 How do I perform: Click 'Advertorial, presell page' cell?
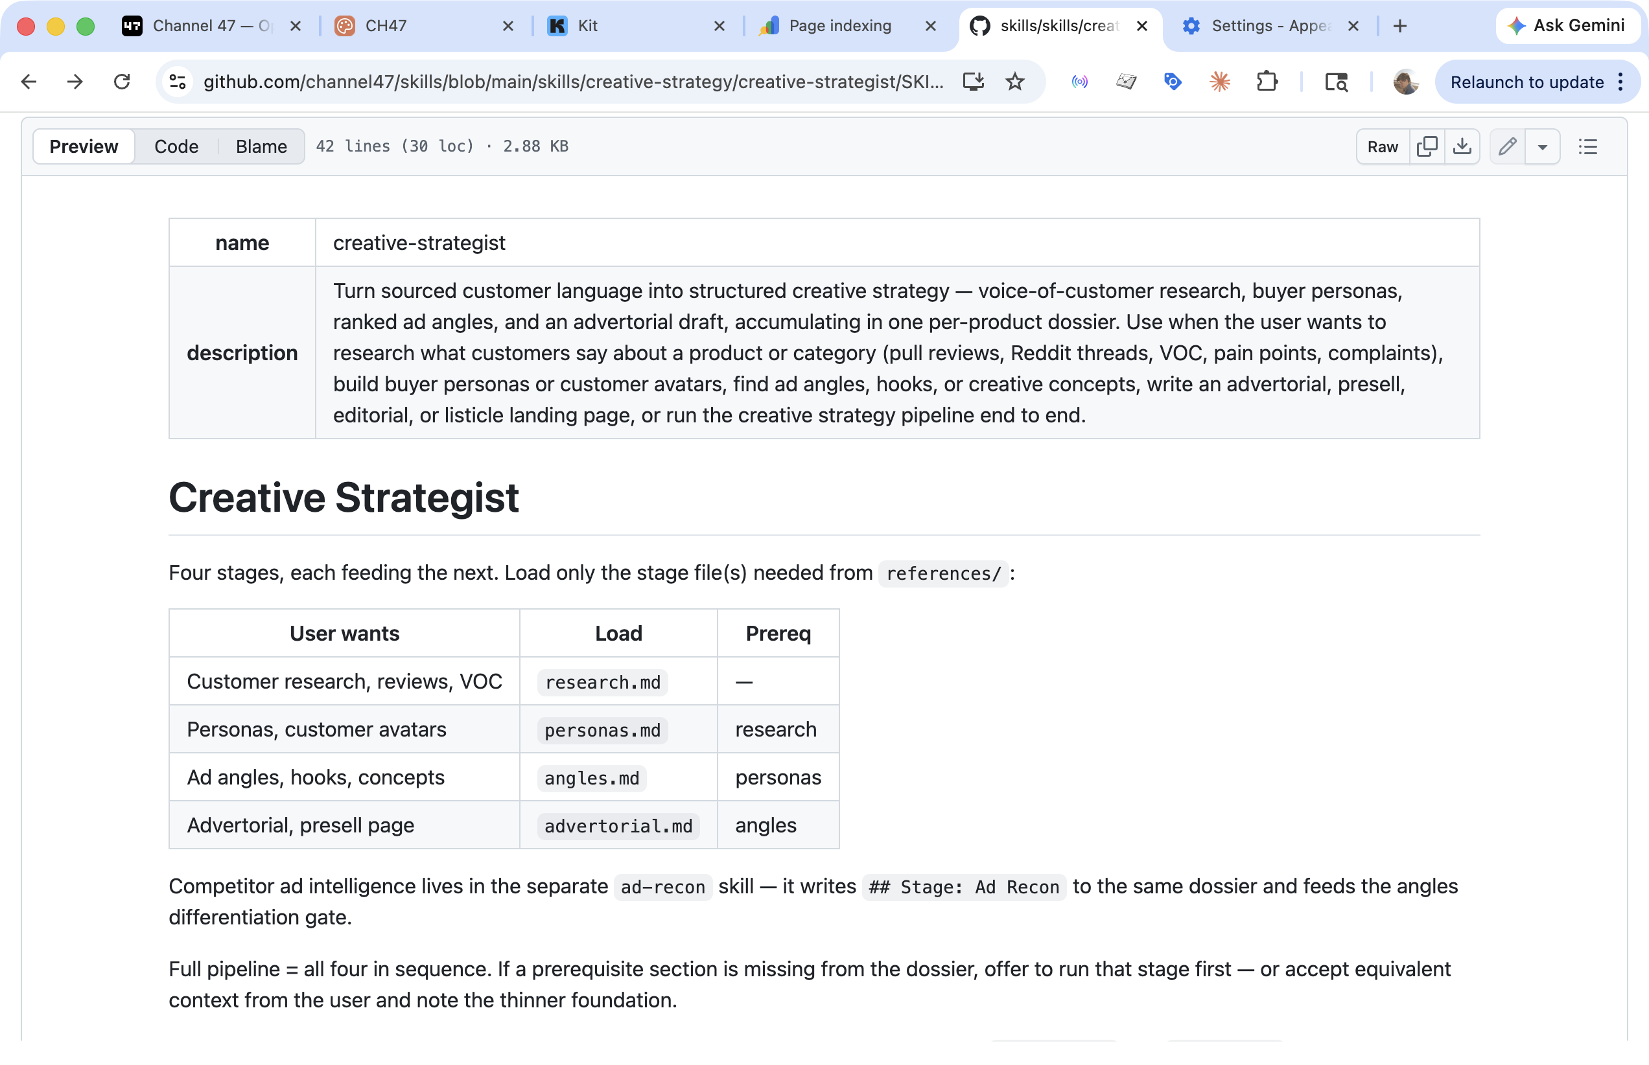click(x=344, y=825)
